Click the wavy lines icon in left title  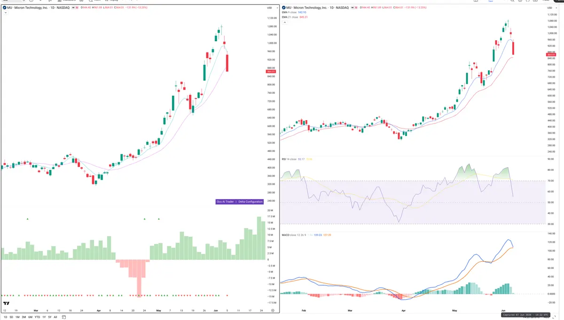[x=77, y=8]
